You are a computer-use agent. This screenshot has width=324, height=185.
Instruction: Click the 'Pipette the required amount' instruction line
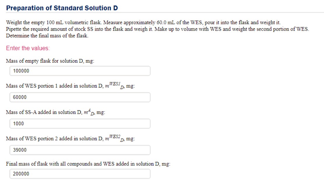pyautogui.click(x=157, y=29)
